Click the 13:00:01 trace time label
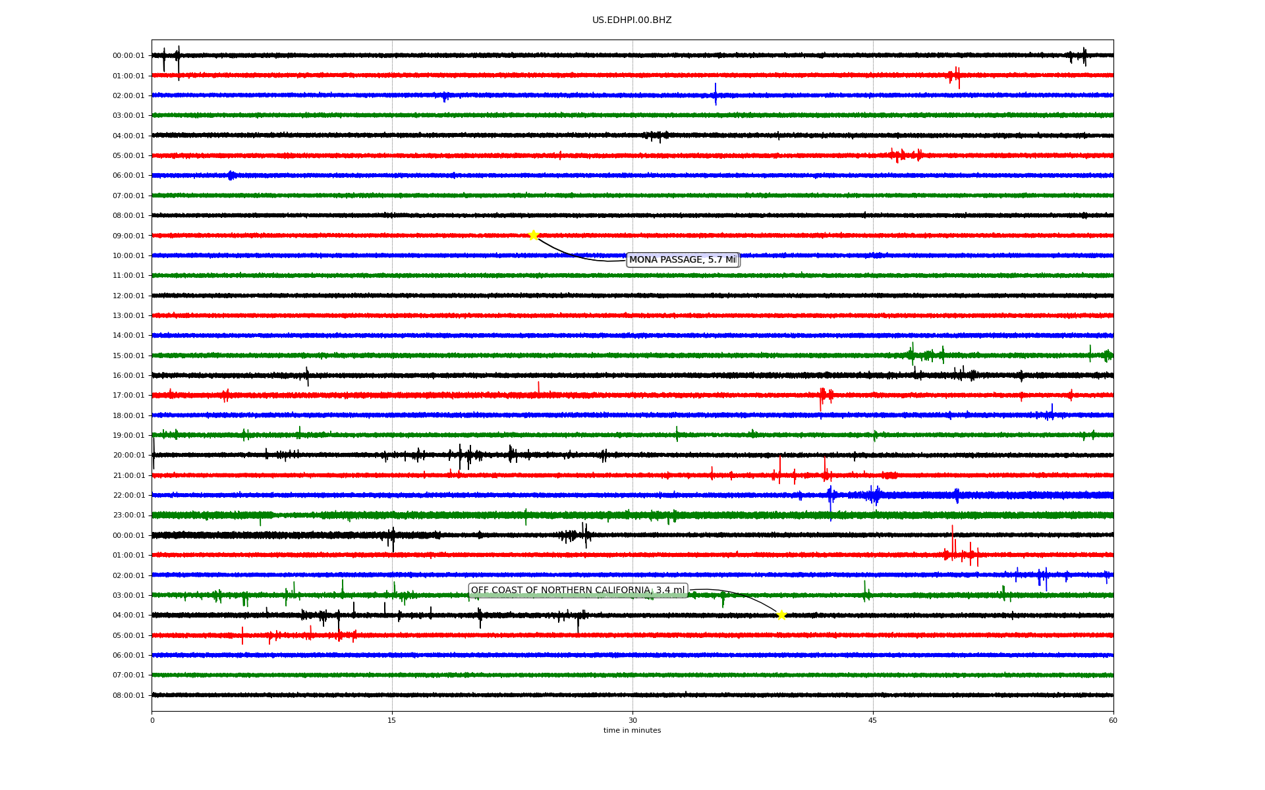 pyautogui.click(x=128, y=315)
